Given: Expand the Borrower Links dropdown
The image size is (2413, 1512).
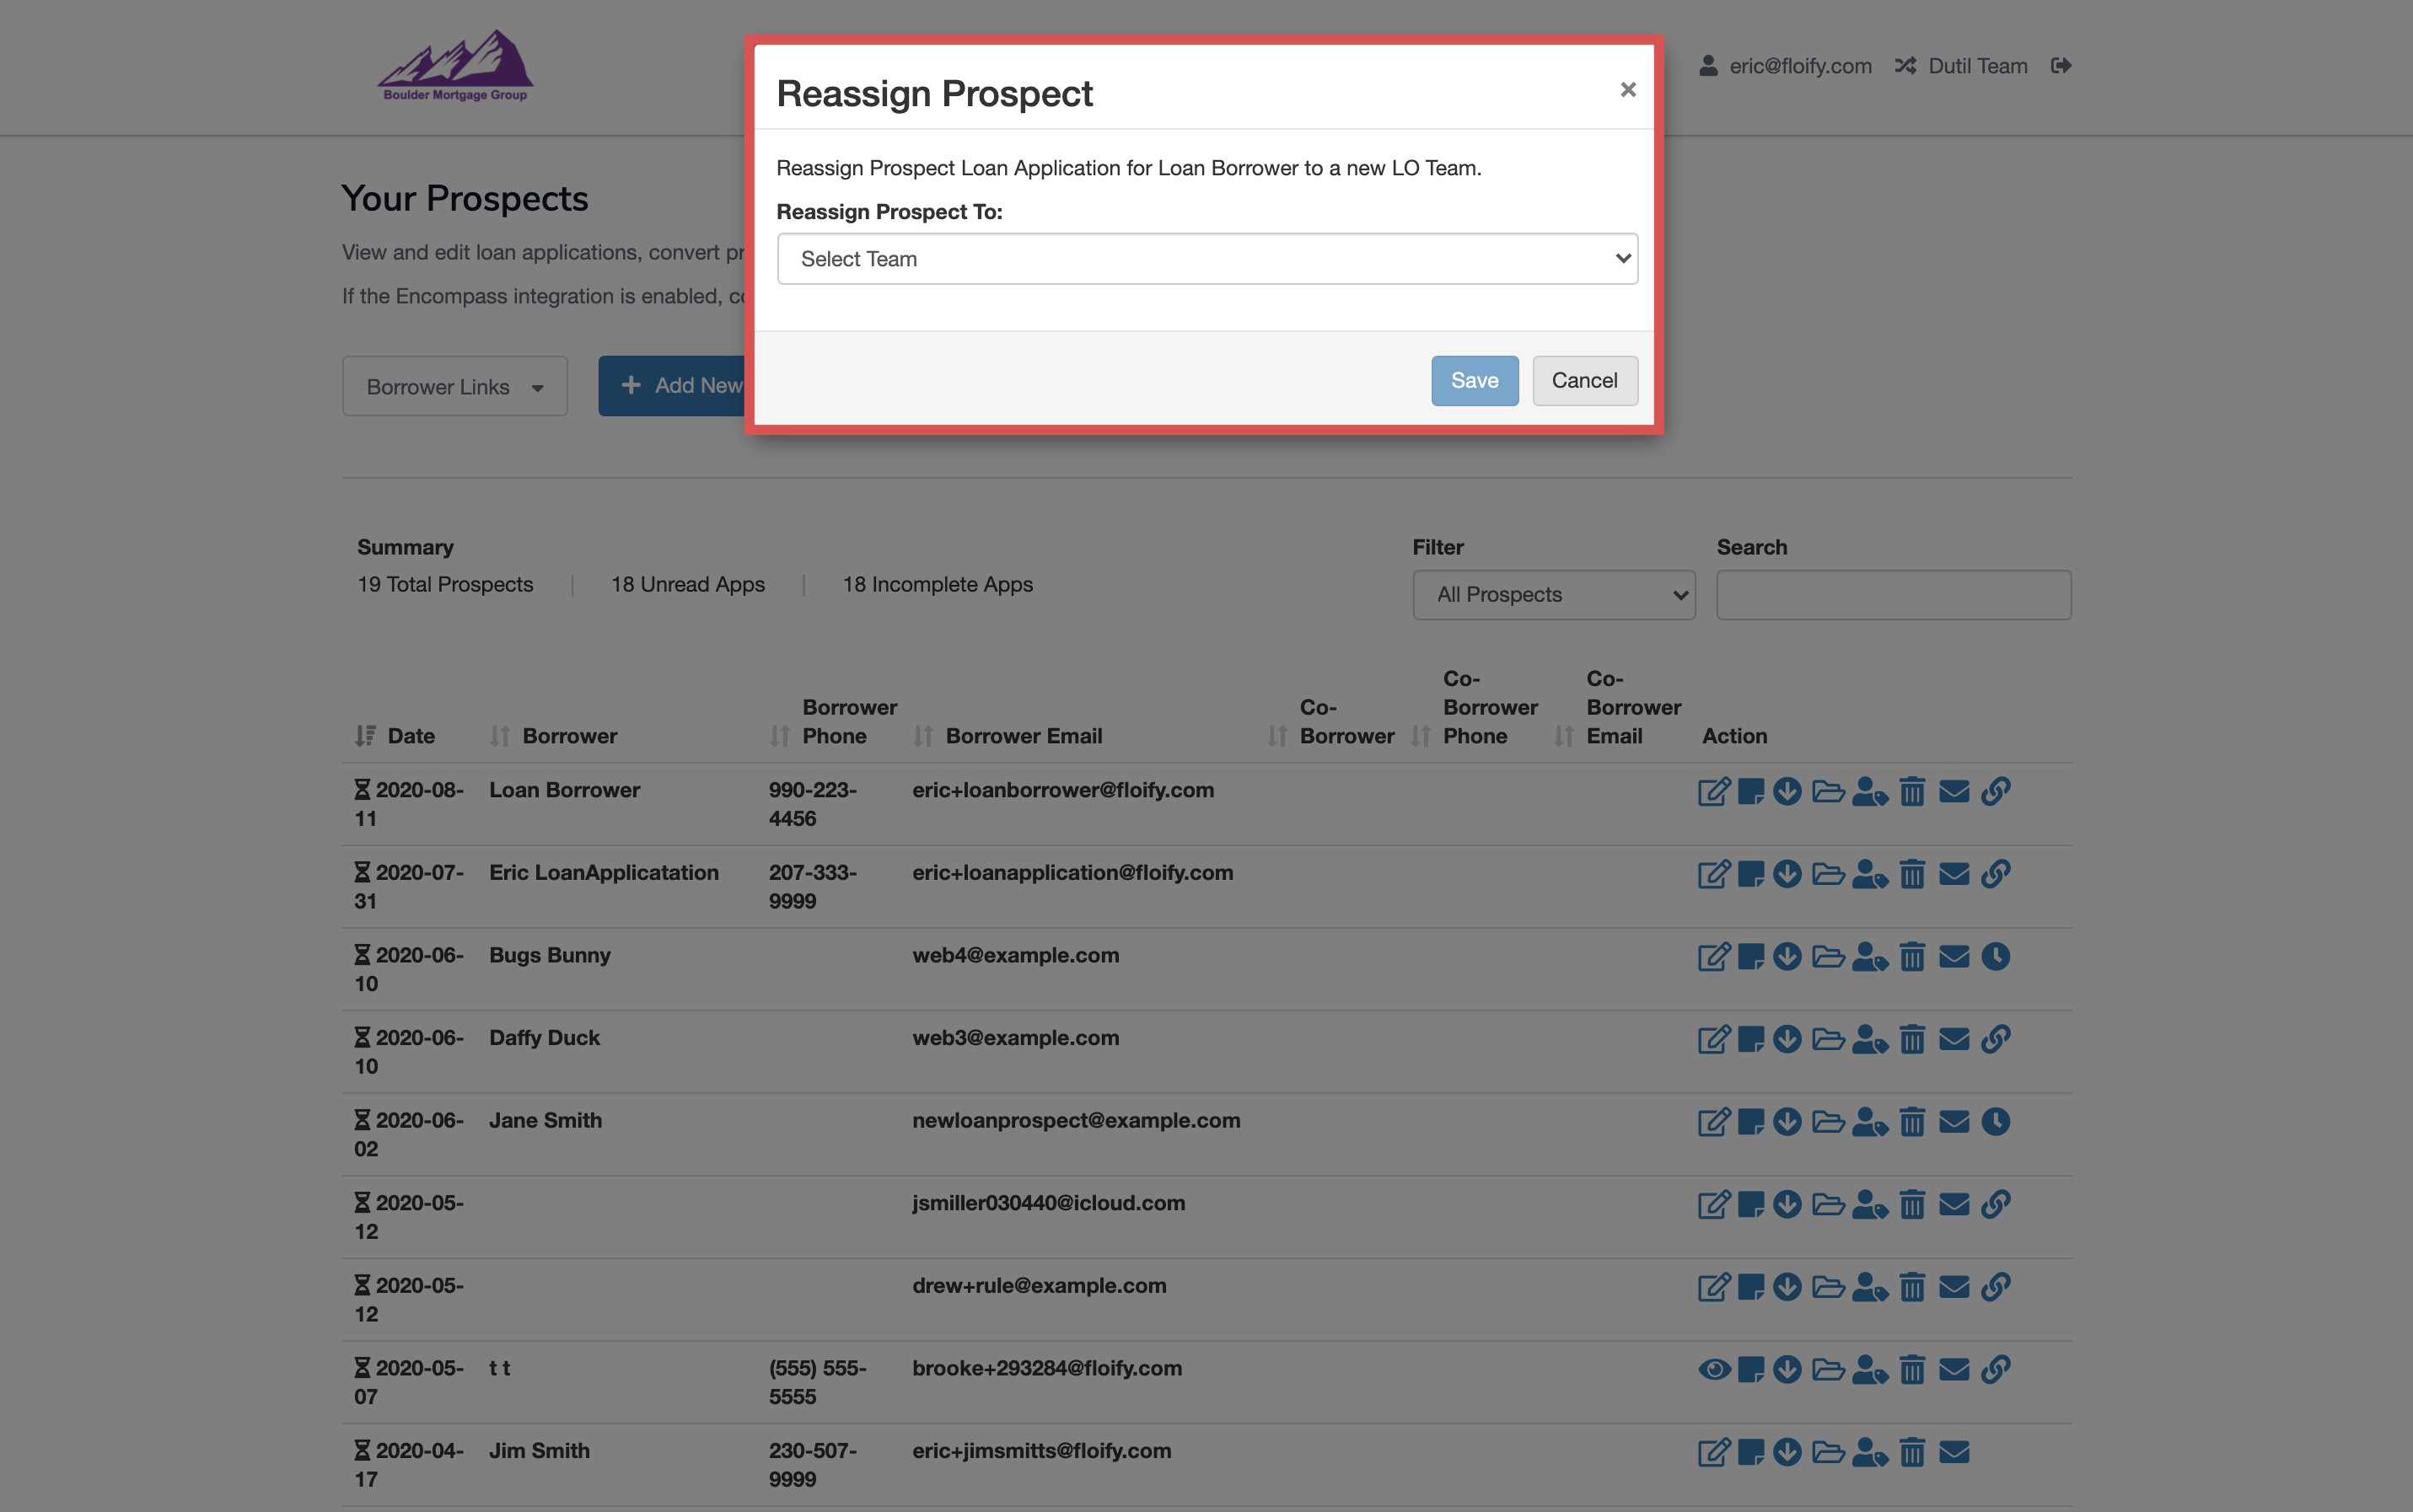Looking at the screenshot, I should pyautogui.click(x=455, y=386).
